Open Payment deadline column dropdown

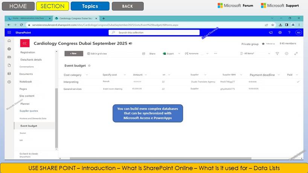coord(279,75)
